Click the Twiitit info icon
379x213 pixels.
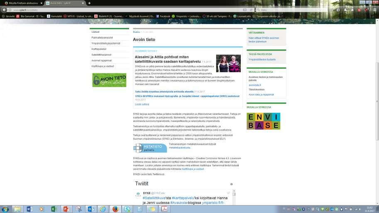click(x=231, y=184)
